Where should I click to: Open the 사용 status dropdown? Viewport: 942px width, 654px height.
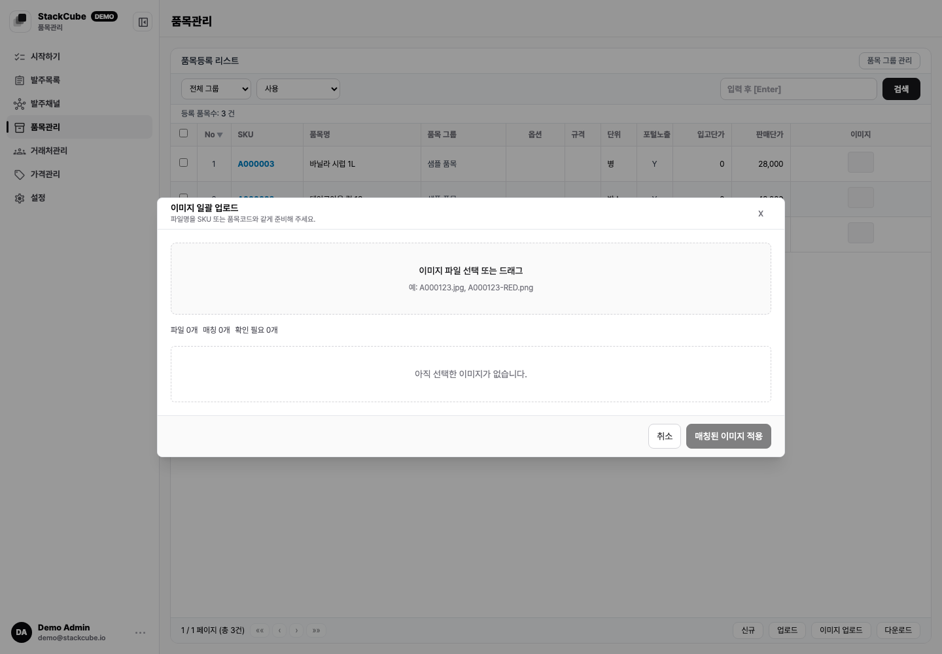[x=298, y=89]
